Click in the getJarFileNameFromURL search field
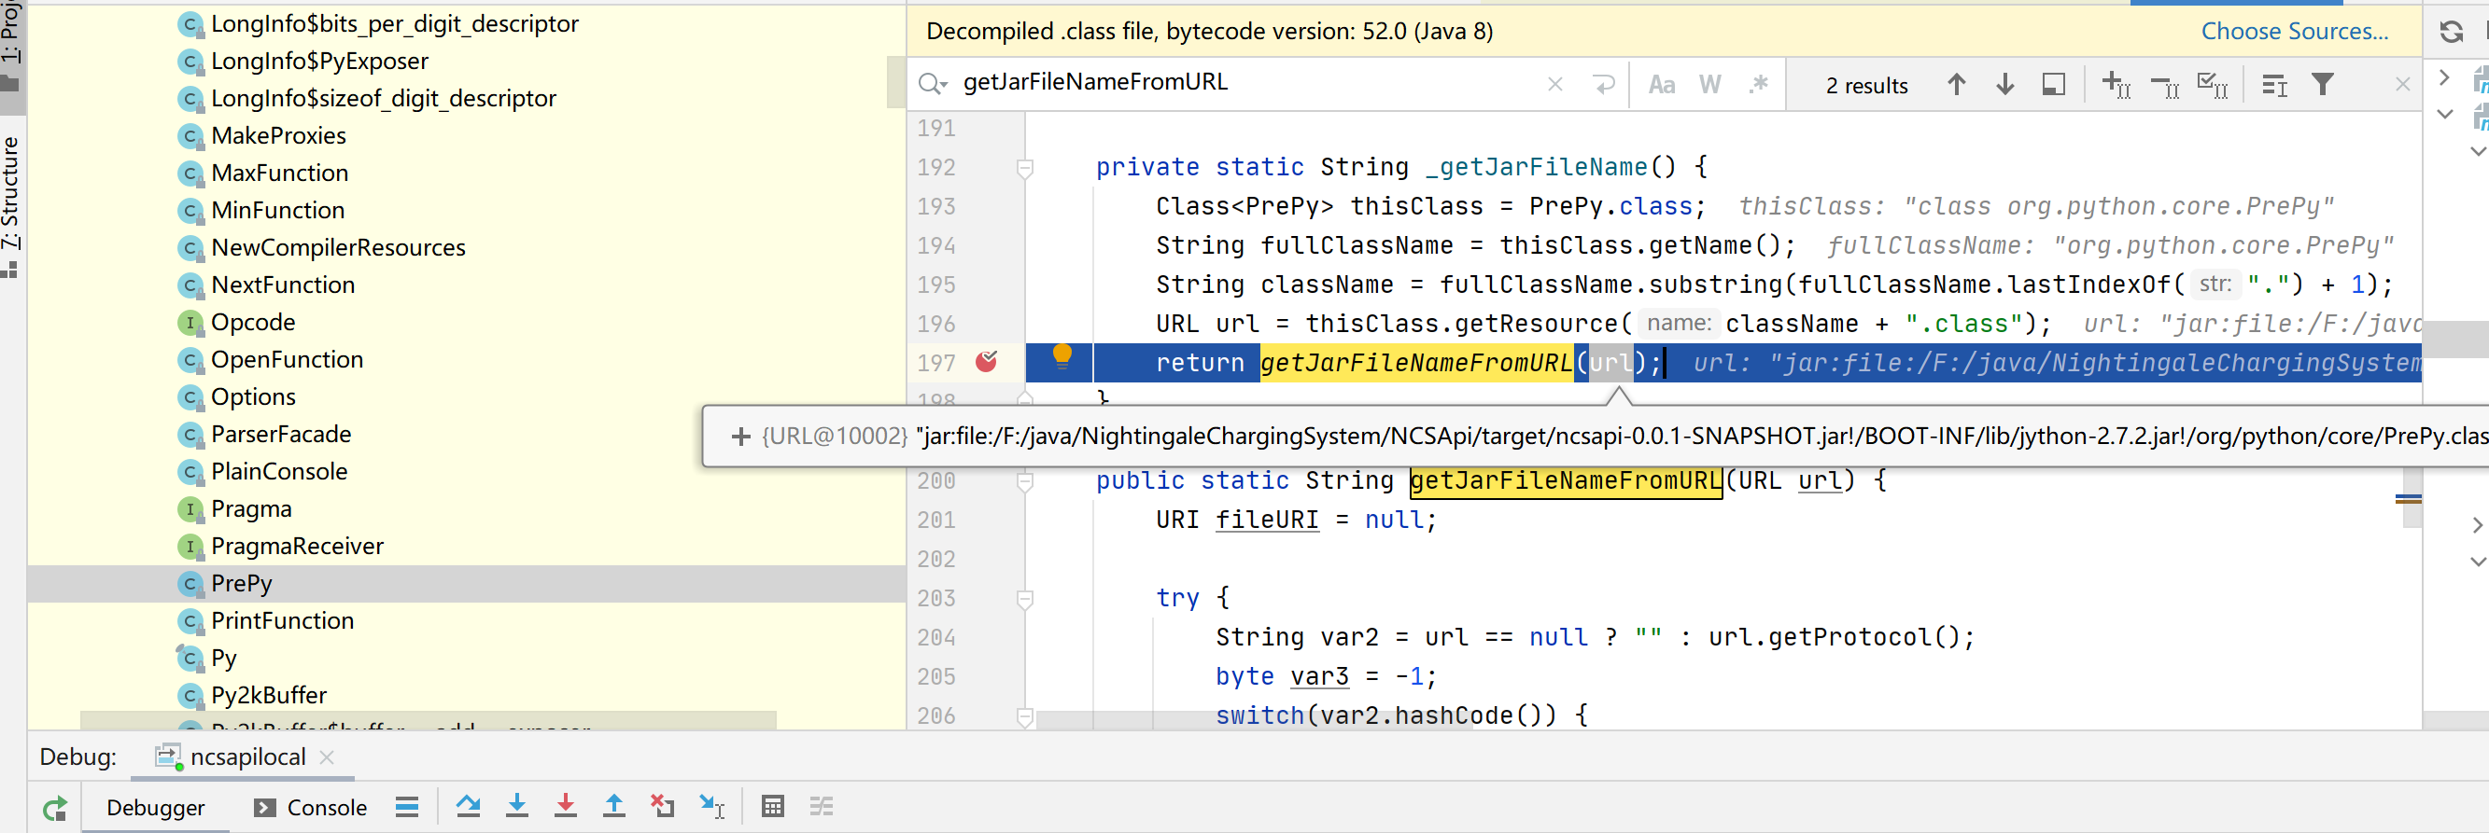Image resolution: width=2489 pixels, height=833 pixels. 1246,83
